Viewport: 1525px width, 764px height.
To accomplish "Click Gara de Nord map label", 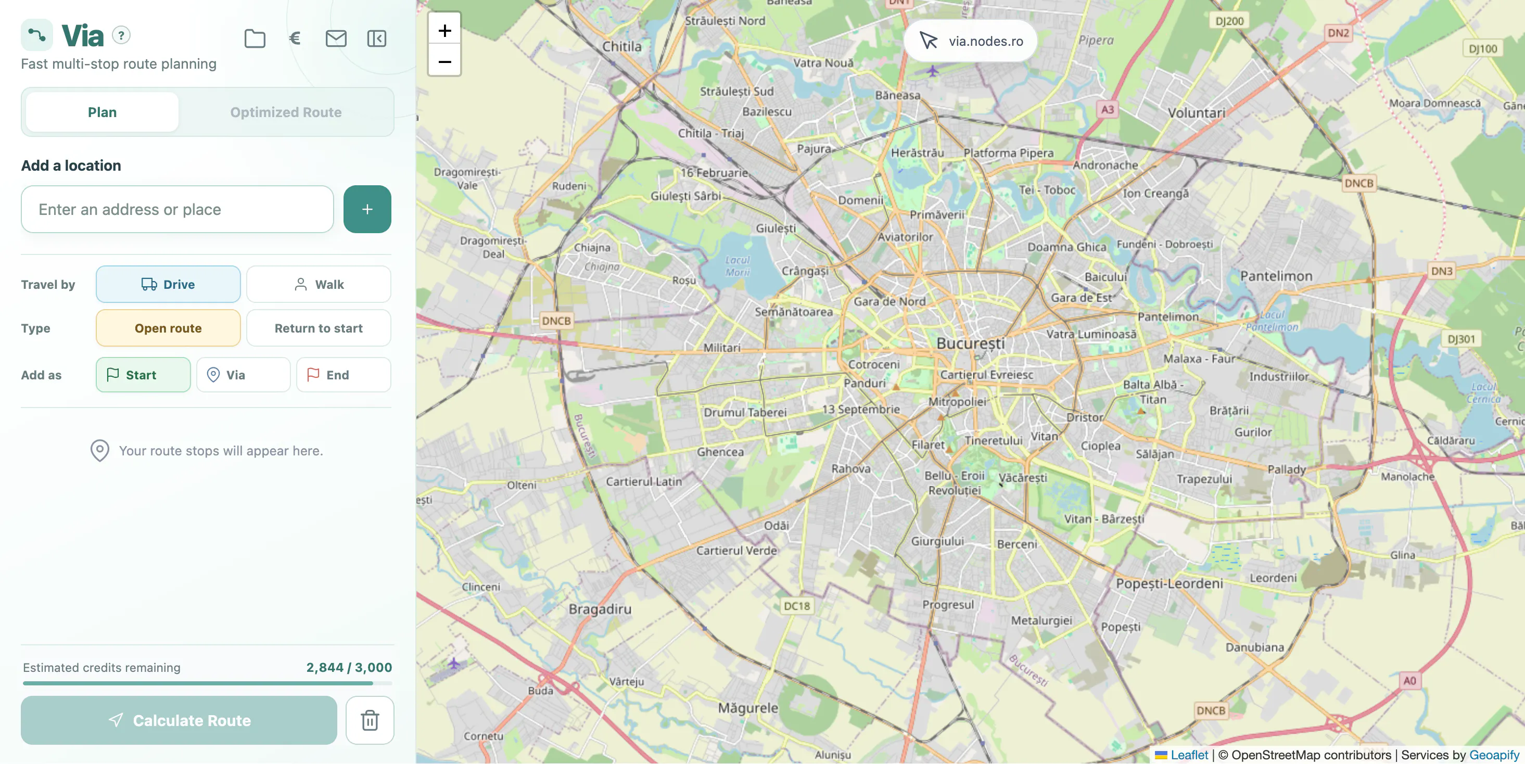I will pyautogui.click(x=889, y=301).
